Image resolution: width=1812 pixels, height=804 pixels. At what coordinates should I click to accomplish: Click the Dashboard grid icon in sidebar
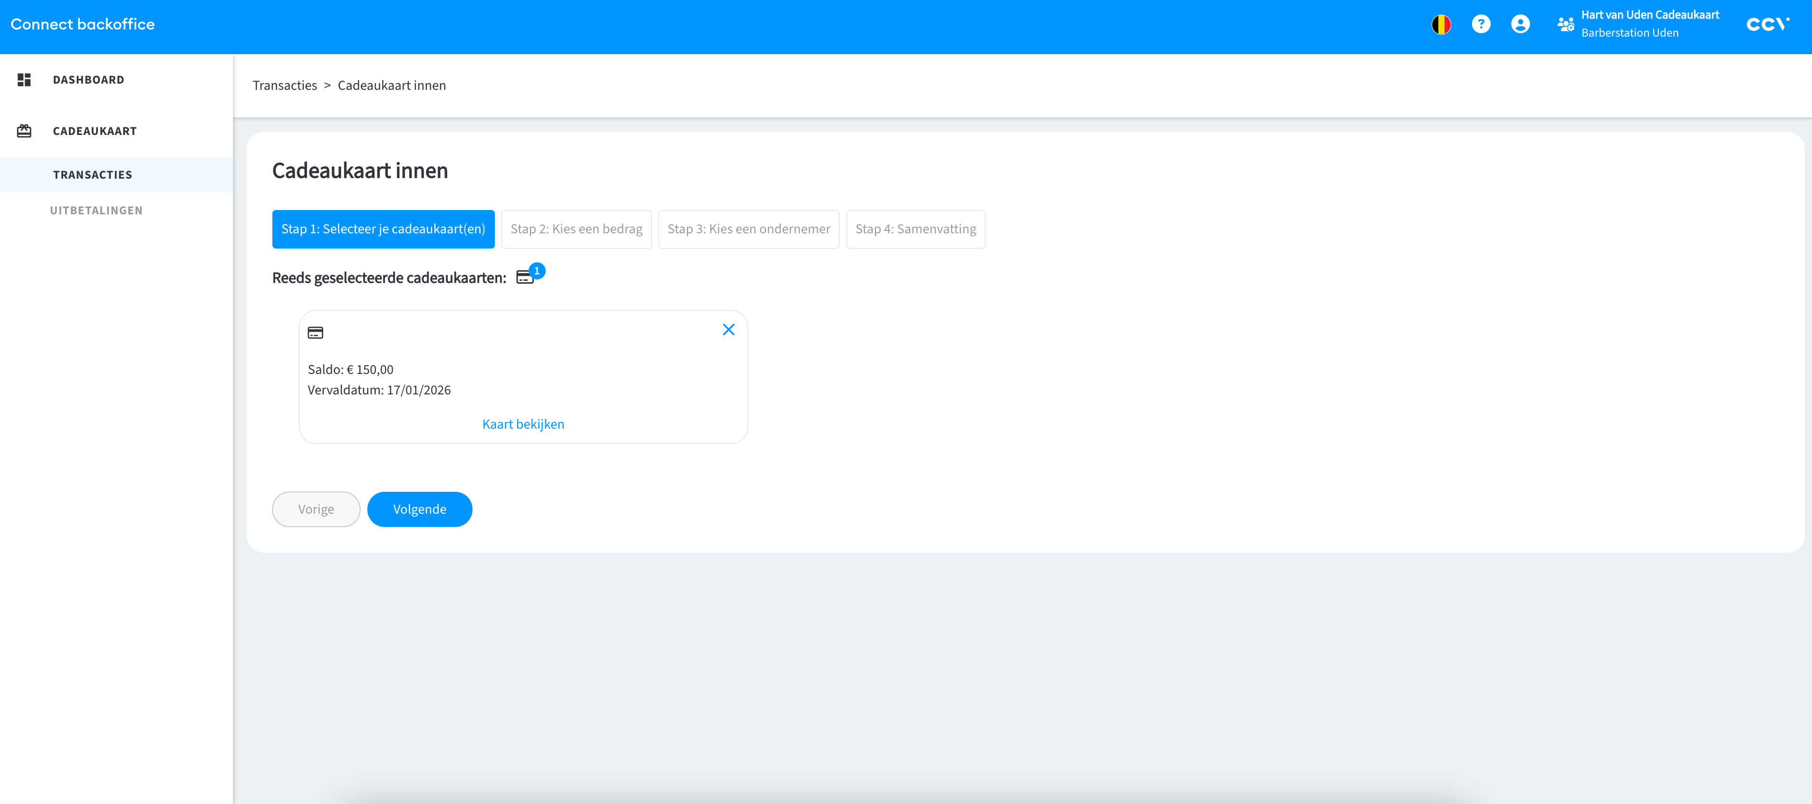tap(25, 80)
